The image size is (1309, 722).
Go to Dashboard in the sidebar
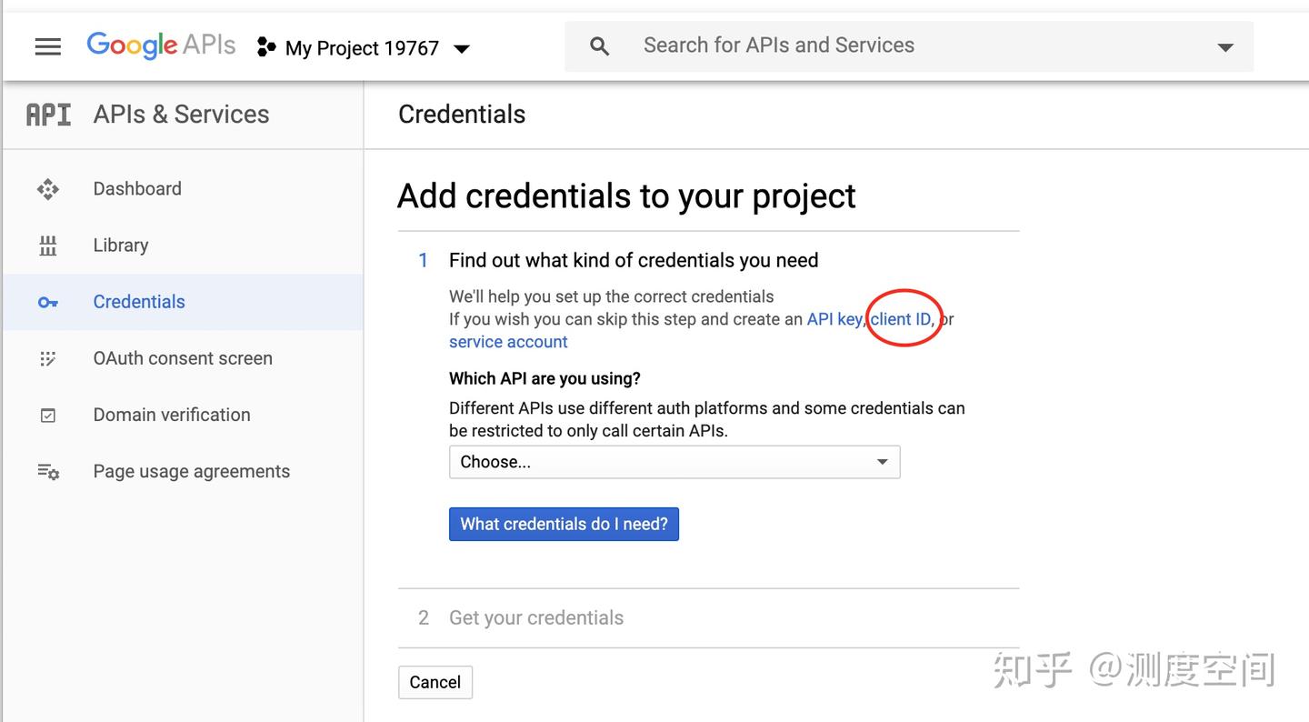point(137,189)
